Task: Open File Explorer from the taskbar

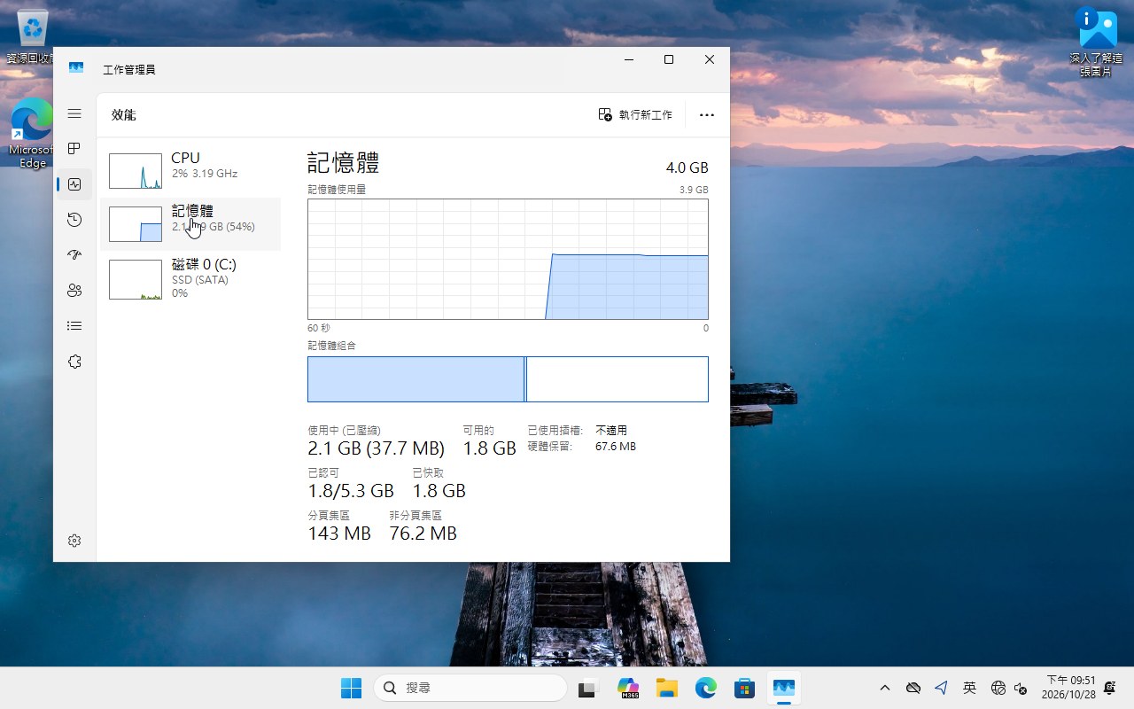Action: point(666,688)
